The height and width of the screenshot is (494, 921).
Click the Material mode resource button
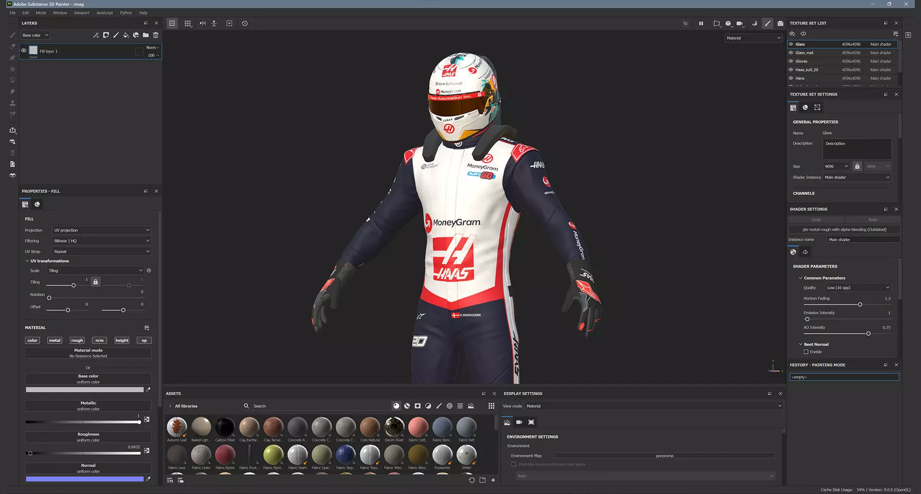pyautogui.click(x=88, y=353)
